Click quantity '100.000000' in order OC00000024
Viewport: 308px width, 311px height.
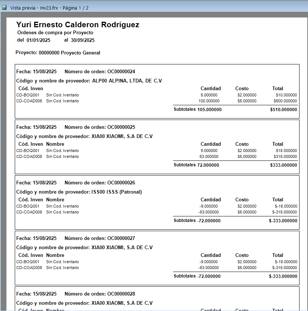click(209, 101)
